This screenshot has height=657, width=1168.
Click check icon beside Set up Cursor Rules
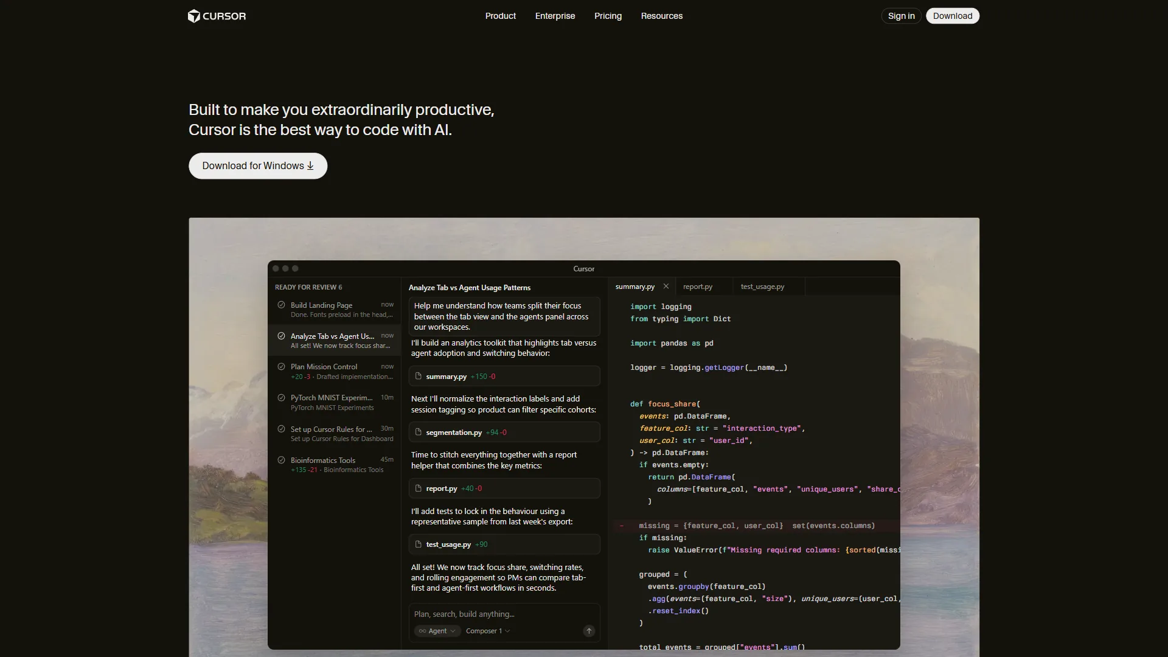(281, 428)
